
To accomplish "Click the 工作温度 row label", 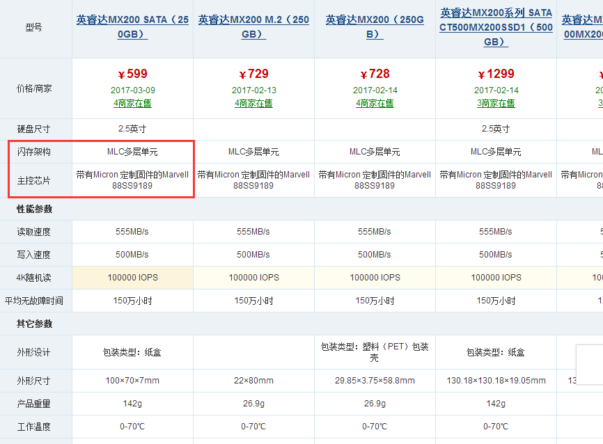I will [x=34, y=427].
